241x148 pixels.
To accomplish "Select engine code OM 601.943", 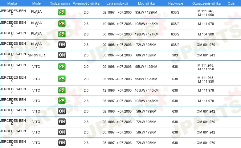I will click(206, 55).
